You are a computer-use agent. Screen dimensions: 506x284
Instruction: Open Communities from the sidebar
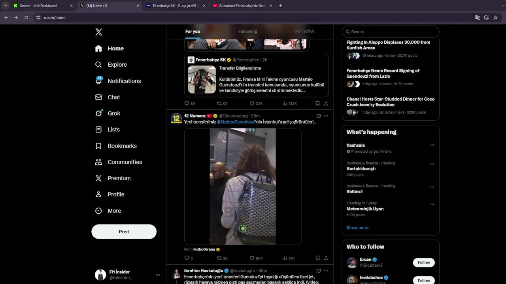119,162
